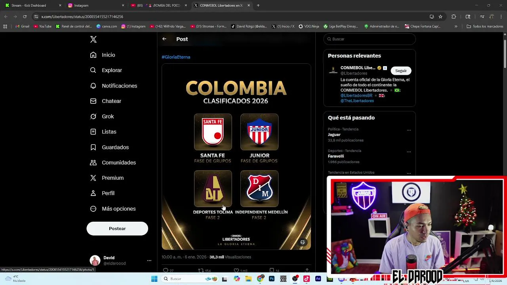
Task: Click the image edit icon on photo corner
Action: point(303,242)
